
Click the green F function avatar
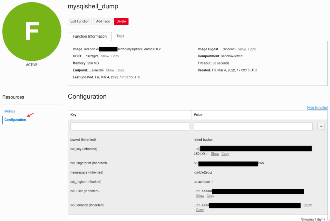point(32,32)
